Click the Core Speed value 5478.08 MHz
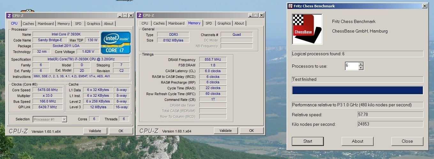The image size is (434, 159). pos(48,90)
